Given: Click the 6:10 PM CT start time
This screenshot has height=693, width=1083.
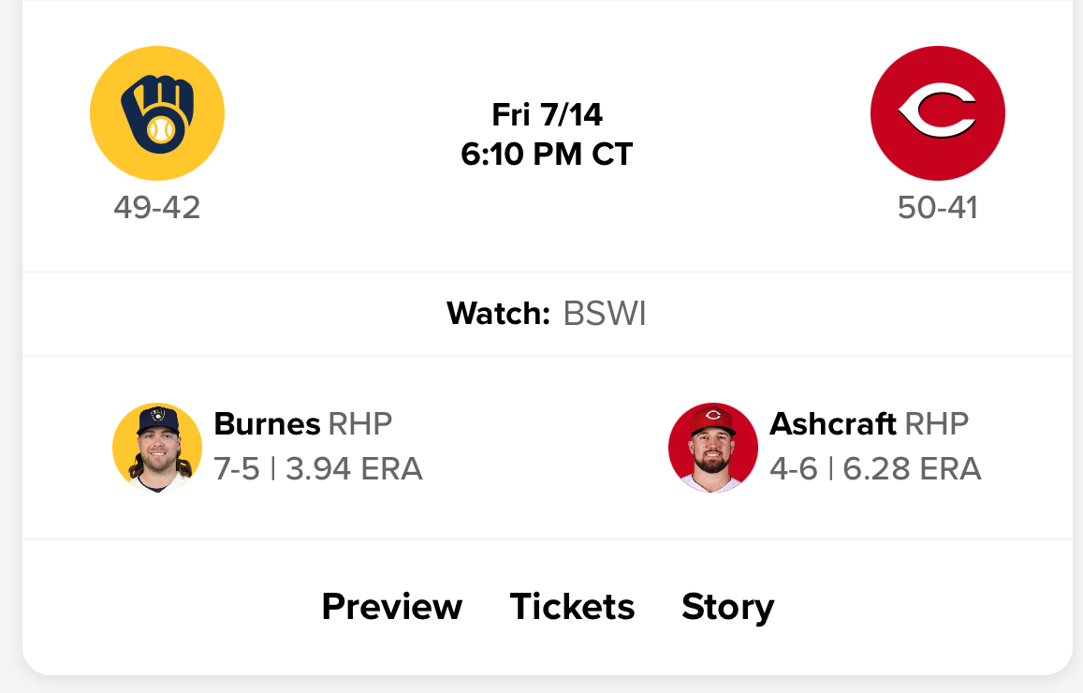Looking at the screenshot, I should (x=548, y=154).
